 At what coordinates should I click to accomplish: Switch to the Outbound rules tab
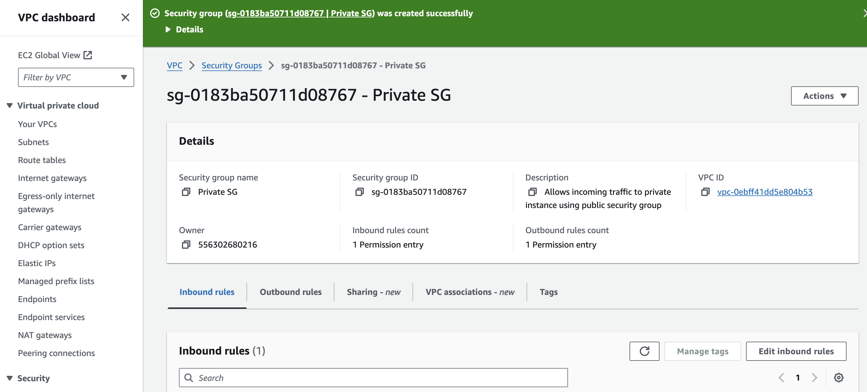tap(291, 292)
